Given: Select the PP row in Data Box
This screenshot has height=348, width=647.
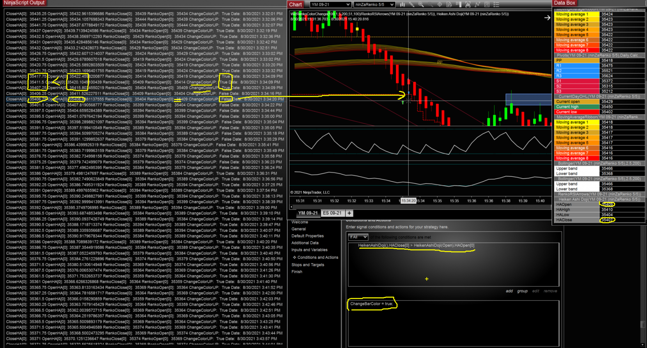Looking at the screenshot, I should pyautogui.click(x=600, y=60).
